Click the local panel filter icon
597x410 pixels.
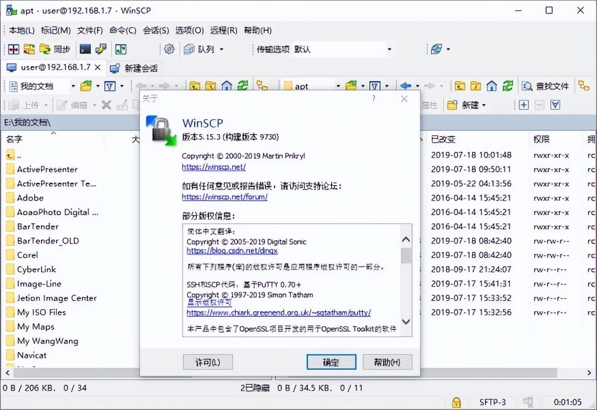110,86
